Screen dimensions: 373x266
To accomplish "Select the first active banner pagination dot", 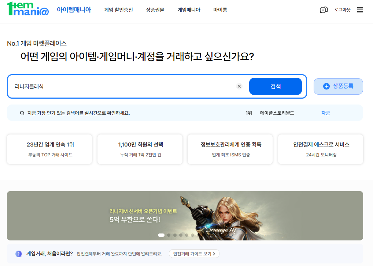I will (161, 235).
